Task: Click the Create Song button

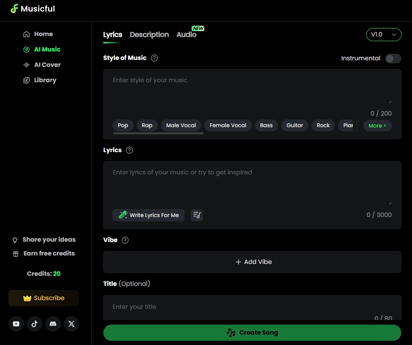Action: pos(252,333)
